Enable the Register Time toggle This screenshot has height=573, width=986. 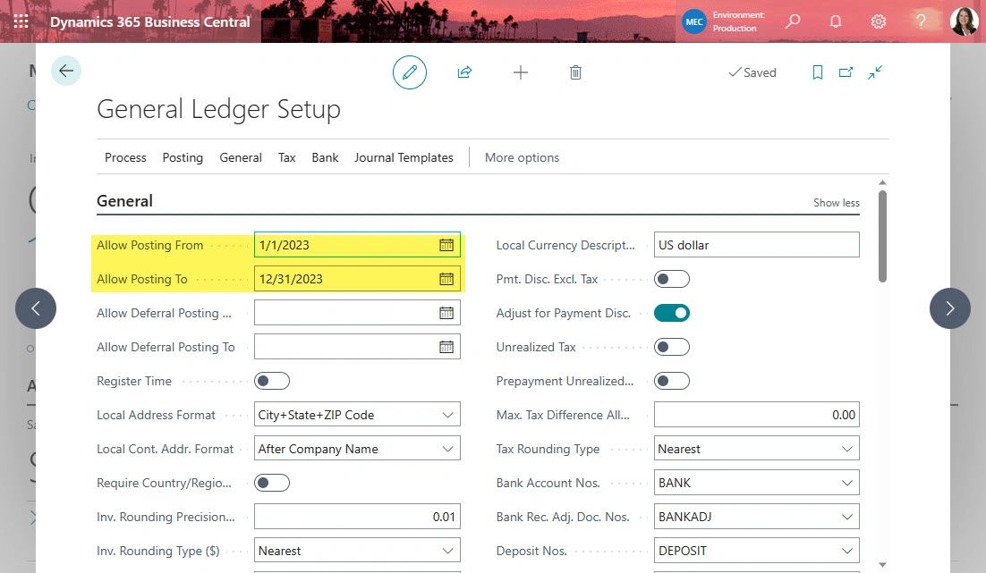click(x=272, y=381)
